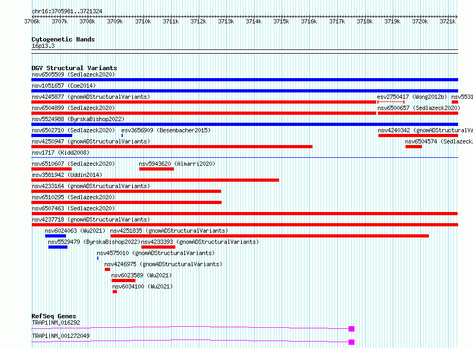Image resolution: width=473 pixels, height=348 pixels.
Task: Click nsv4251835 (gnomADStructuralVariants) label
Action: point(169,231)
